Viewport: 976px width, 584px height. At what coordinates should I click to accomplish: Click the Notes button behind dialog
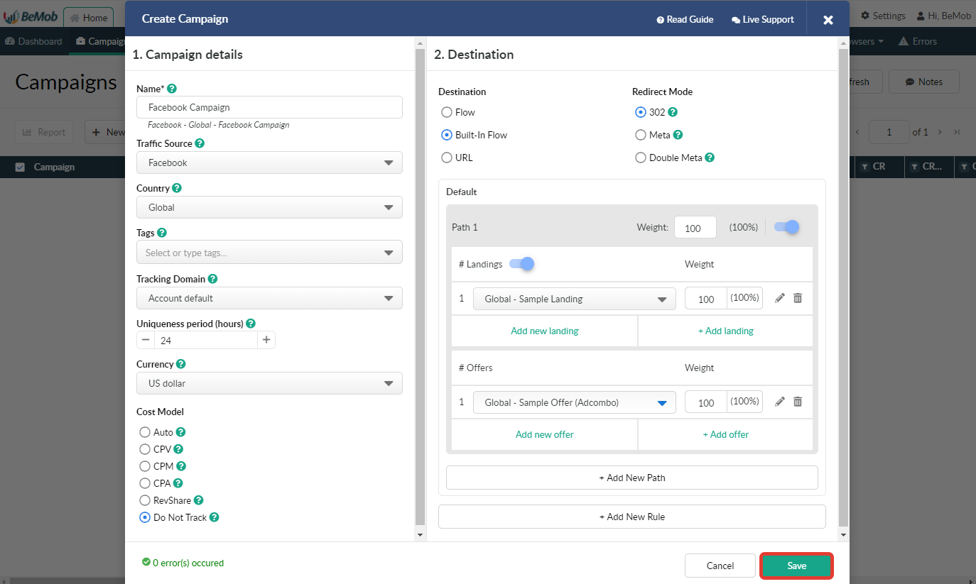923,82
